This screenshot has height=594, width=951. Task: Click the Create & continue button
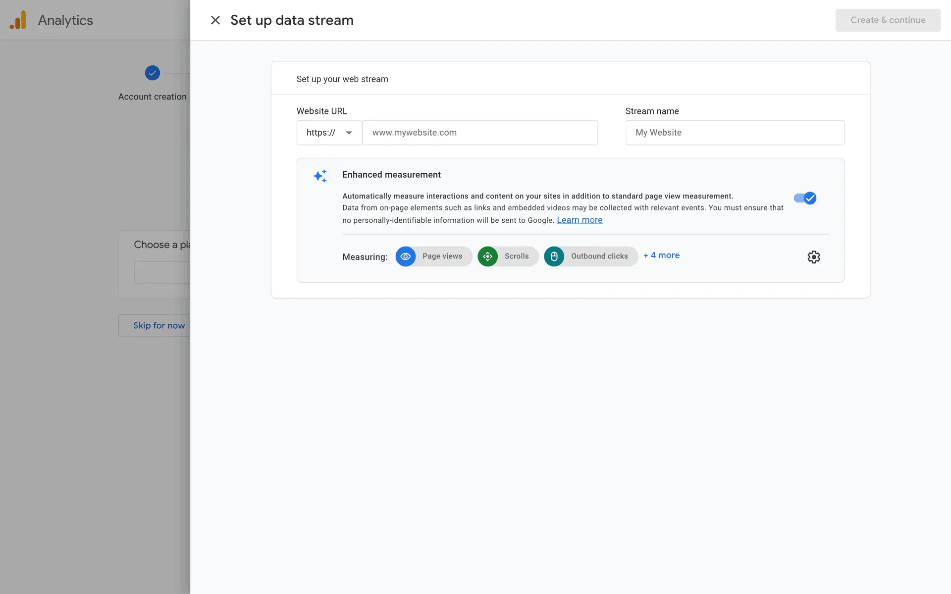[888, 20]
